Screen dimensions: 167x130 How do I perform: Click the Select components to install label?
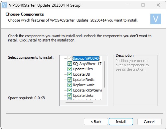click(31, 57)
